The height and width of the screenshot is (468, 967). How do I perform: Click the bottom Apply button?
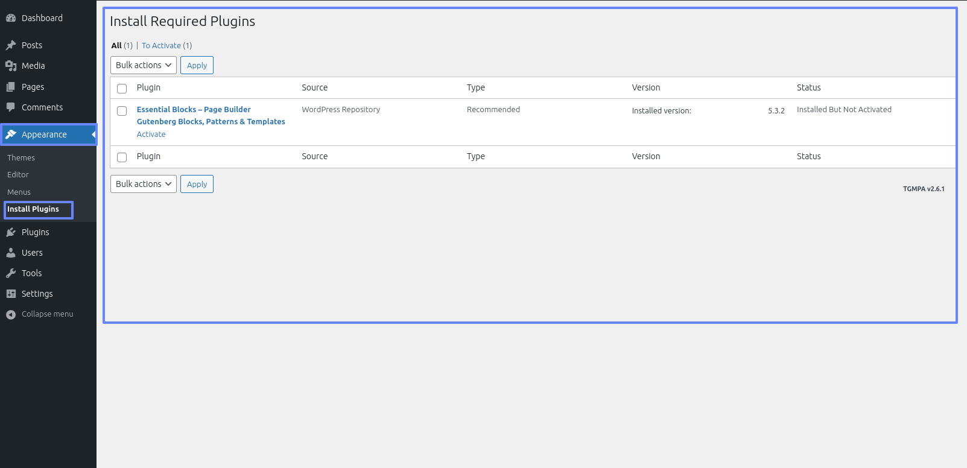click(x=197, y=184)
